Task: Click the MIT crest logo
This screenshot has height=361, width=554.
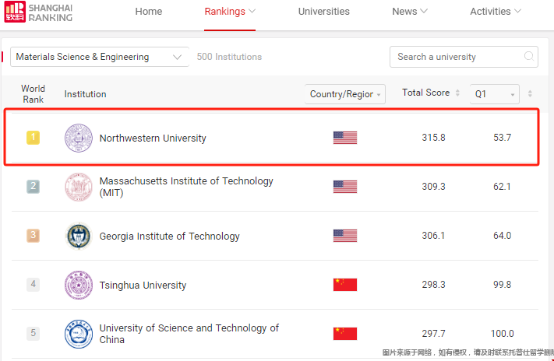Action: pyautogui.click(x=79, y=187)
